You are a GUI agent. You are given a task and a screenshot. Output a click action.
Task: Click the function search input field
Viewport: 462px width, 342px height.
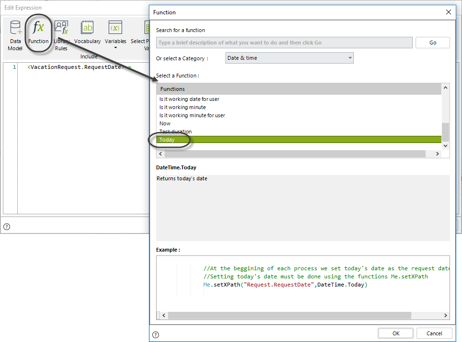(284, 43)
